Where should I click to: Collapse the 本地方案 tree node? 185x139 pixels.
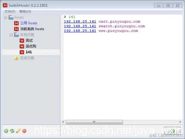[x=11, y=35]
